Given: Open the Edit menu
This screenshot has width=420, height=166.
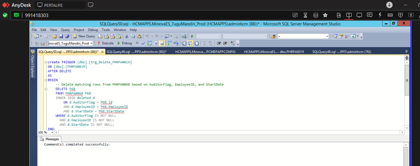Looking at the screenshot, I should point(43,30).
